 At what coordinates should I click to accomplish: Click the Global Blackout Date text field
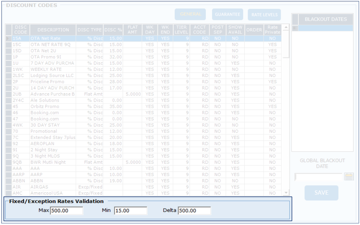318,177
